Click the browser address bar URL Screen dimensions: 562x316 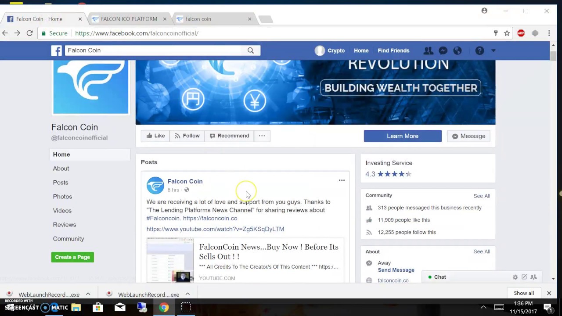click(x=137, y=33)
